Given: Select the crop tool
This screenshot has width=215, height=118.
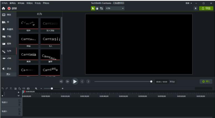Looking at the screenshot, I should (x=102, y=8).
